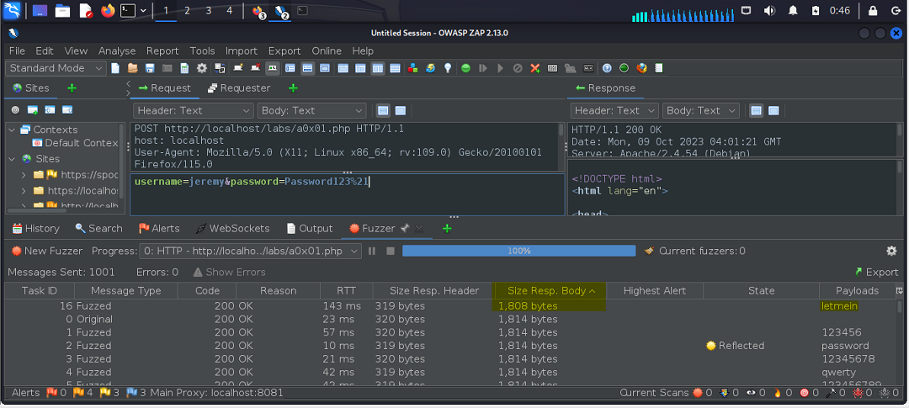
Task: Open the Options gear in ZAP toolbar
Action: coord(202,68)
